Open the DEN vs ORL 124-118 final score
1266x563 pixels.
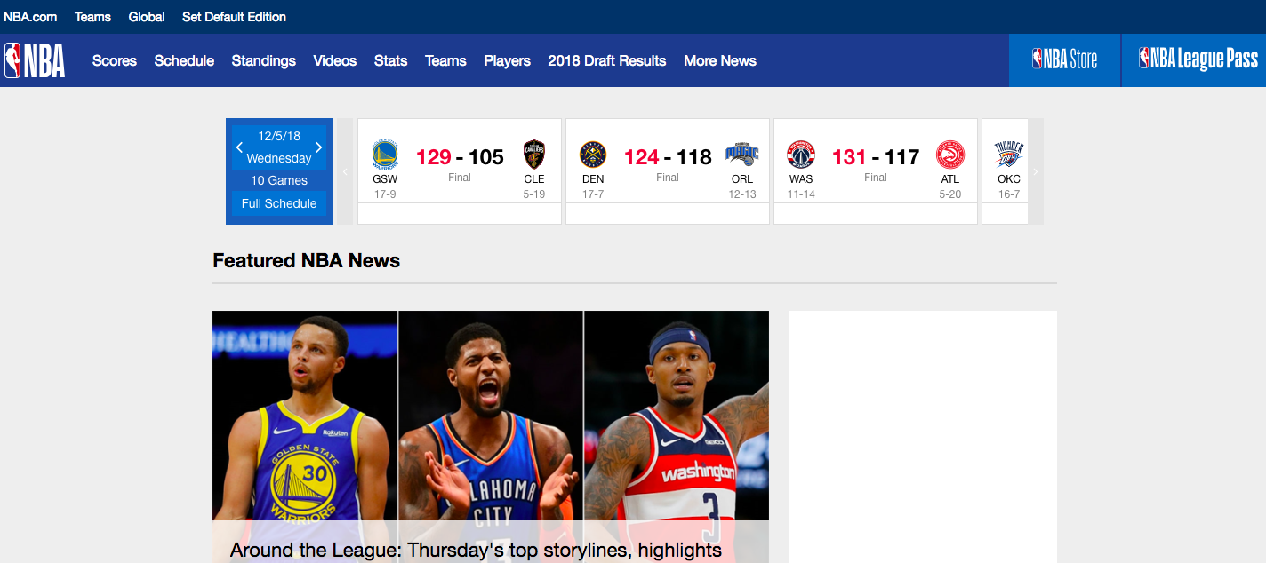pos(668,157)
